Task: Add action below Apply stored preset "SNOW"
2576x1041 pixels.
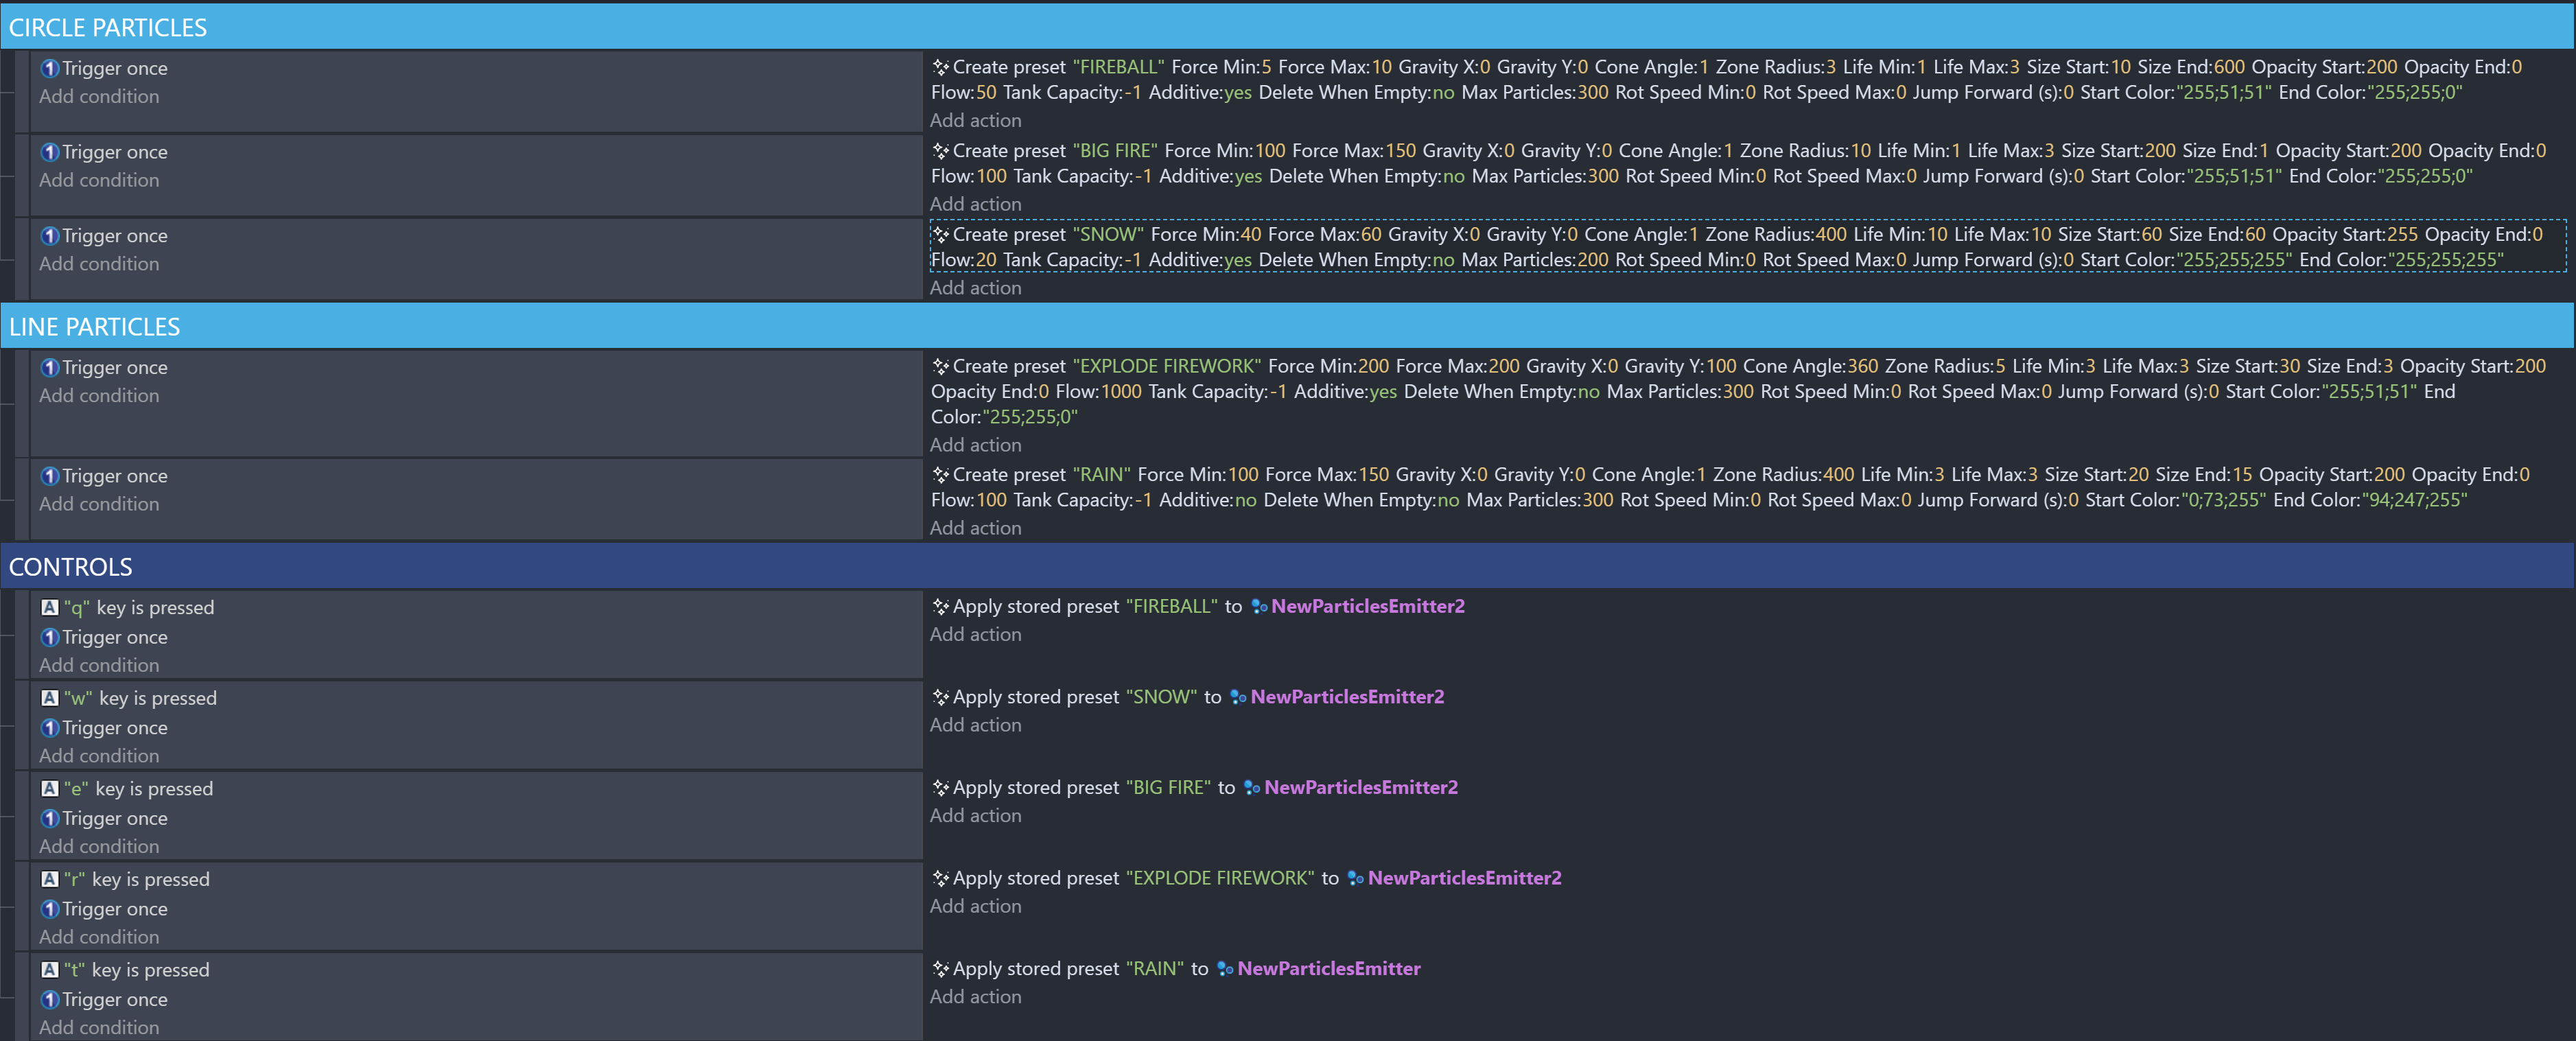Action: [976, 725]
